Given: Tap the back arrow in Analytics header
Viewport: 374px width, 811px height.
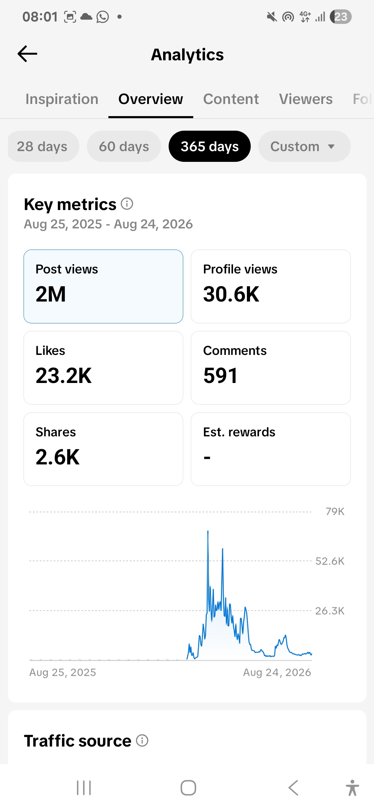Looking at the screenshot, I should [x=27, y=54].
